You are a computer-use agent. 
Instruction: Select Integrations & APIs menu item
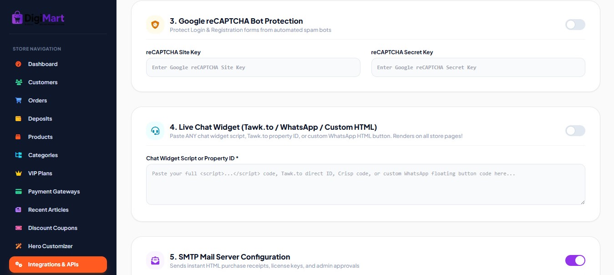[x=58, y=265]
